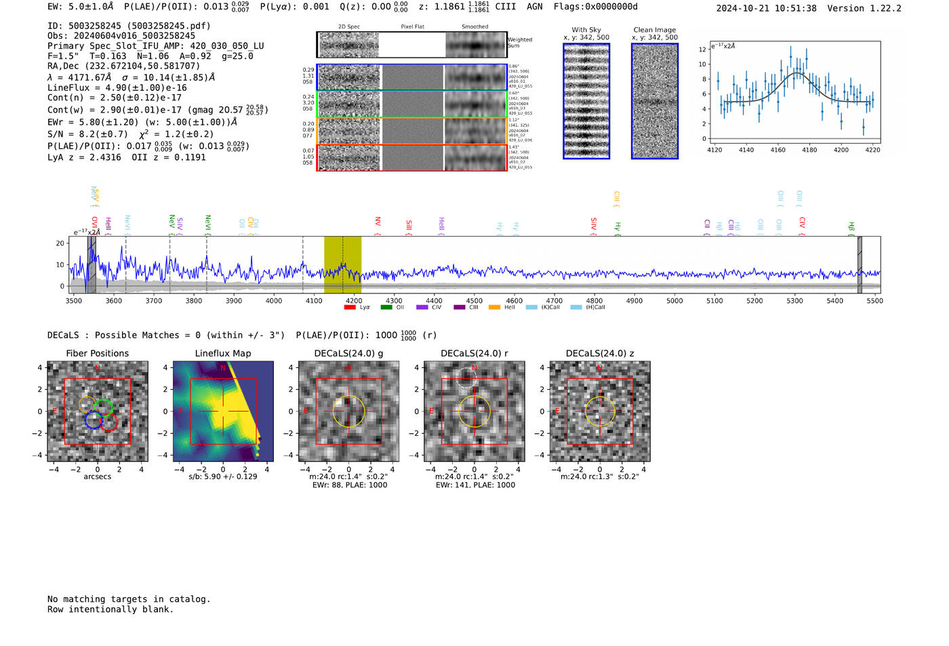
Task: Click 'EWr: 141, PLAE: 1000' caption
Action: pyautogui.click(x=475, y=485)
